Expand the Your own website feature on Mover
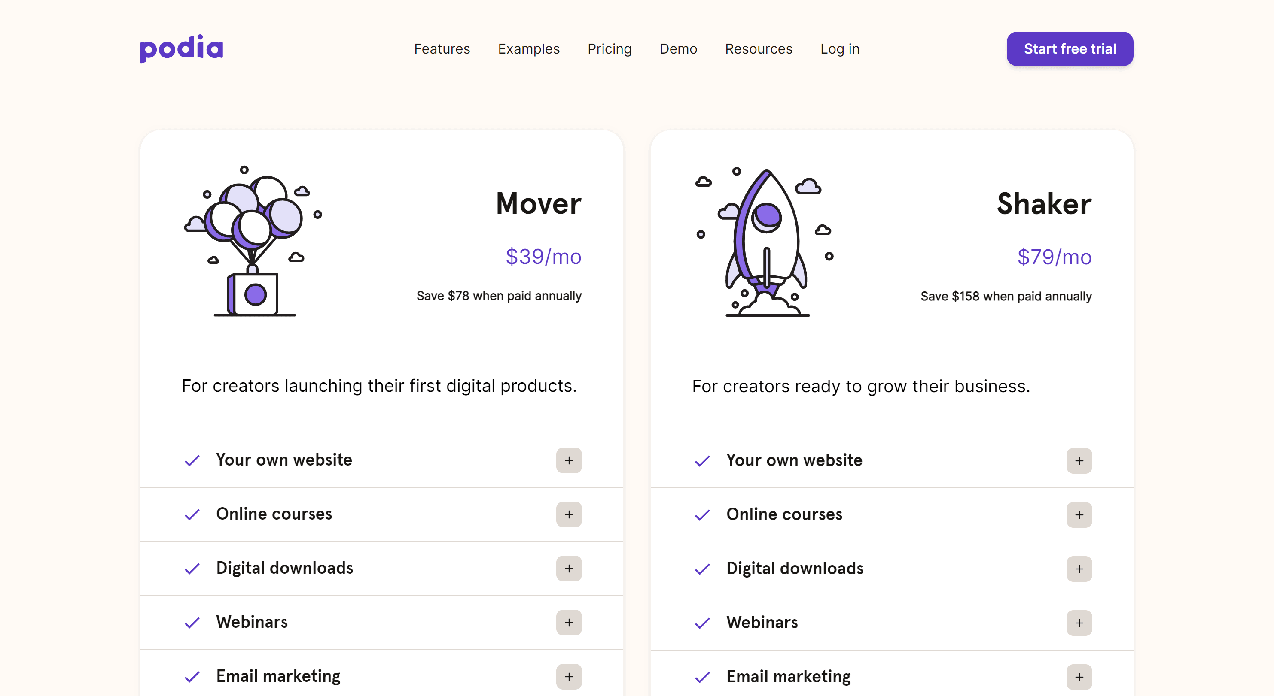The width and height of the screenshot is (1274, 696). click(x=568, y=460)
